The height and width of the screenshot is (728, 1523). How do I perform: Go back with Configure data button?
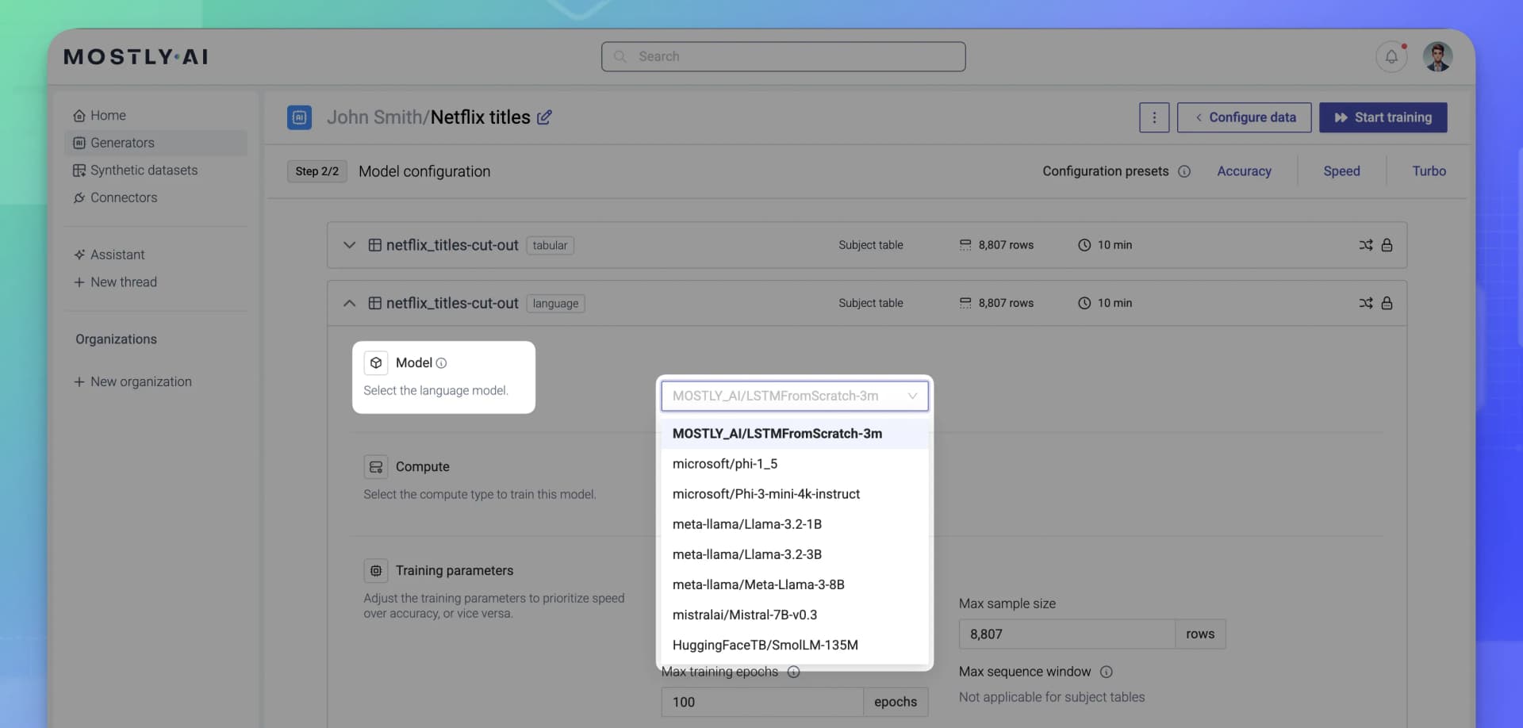[x=1244, y=117]
